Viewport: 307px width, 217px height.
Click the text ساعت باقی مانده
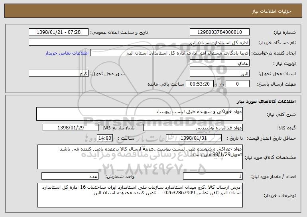click(165, 84)
